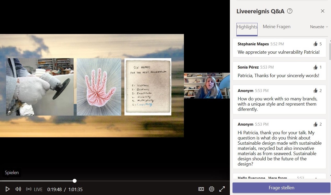Enter fullscreen mode for the video
Image resolution: width=331 pixels, height=195 pixels.
222,189
